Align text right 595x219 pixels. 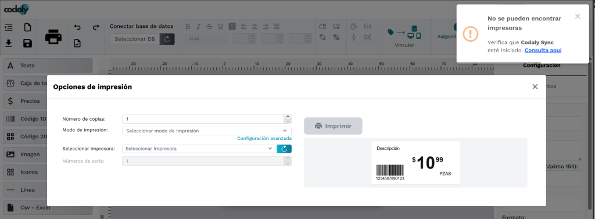click(x=266, y=27)
